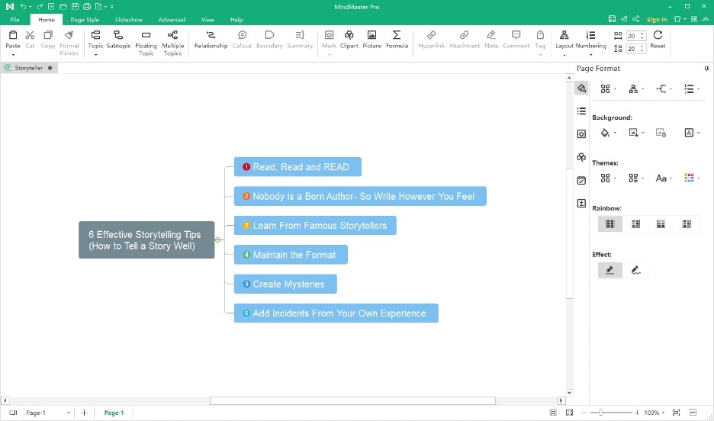
Task: Open the Numbering dropdown
Action: (x=590, y=55)
